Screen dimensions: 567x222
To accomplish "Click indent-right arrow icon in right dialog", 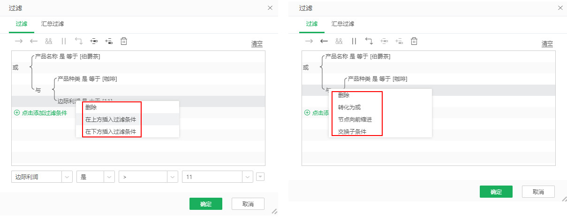I will pyautogui.click(x=309, y=41).
